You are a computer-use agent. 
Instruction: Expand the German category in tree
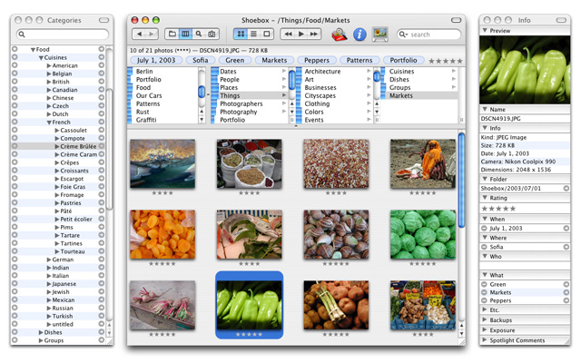pos(49,260)
